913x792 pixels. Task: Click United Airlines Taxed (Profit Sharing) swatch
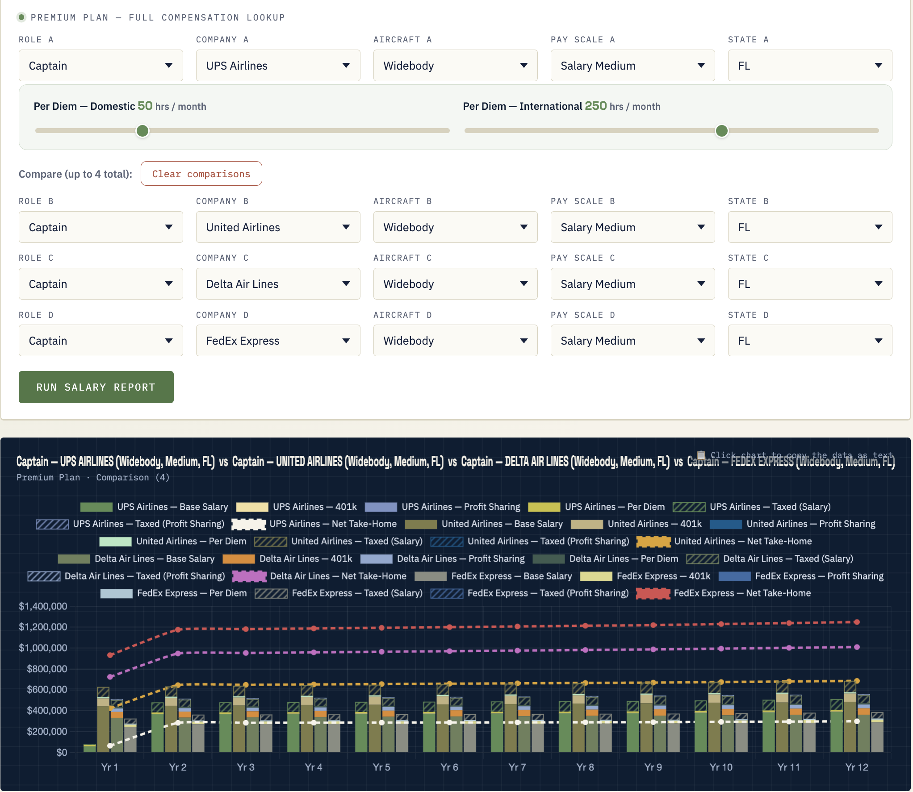click(x=447, y=542)
